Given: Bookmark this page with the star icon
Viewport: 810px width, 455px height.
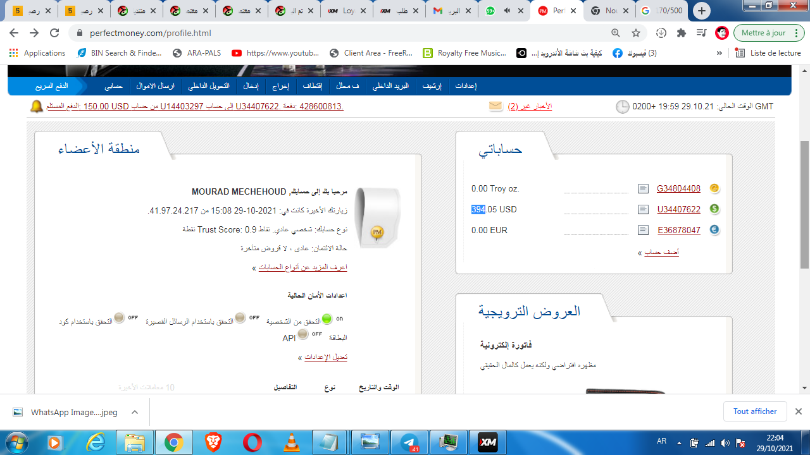Looking at the screenshot, I should pyautogui.click(x=636, y=33).
